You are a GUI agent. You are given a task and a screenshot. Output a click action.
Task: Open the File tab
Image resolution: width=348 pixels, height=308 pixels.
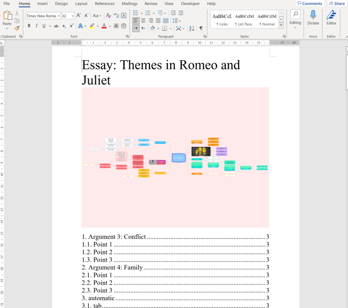tap(7, 4)
